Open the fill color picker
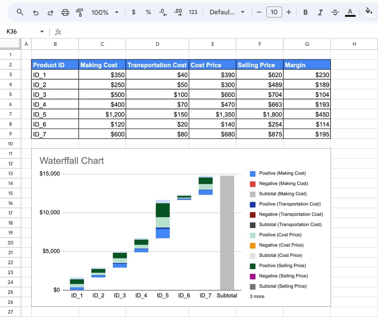The image size is (378, 317). [x=369, y=11]
